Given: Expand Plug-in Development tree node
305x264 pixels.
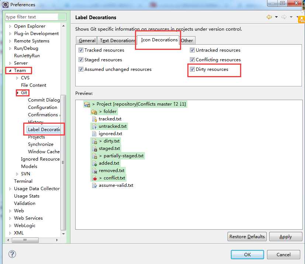Looking at the screenshot, I should 10,34.
